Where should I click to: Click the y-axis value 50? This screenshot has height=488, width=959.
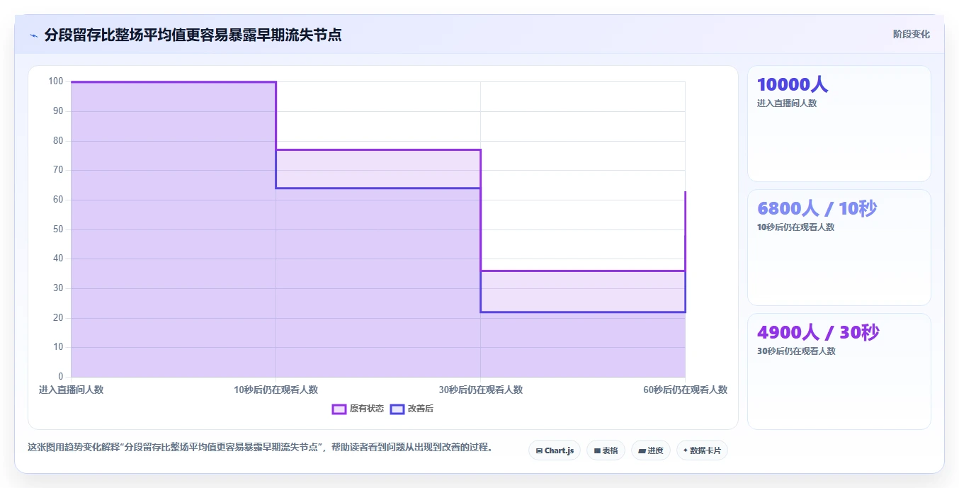point(58,229)
